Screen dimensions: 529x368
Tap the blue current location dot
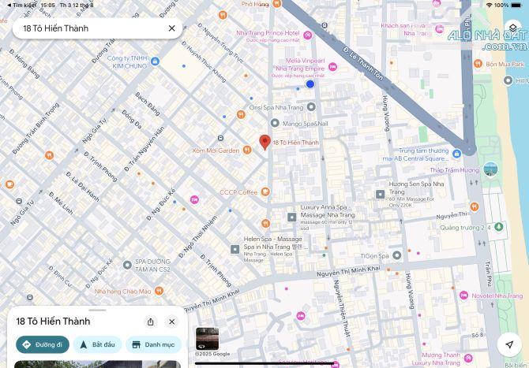[310, 84]
